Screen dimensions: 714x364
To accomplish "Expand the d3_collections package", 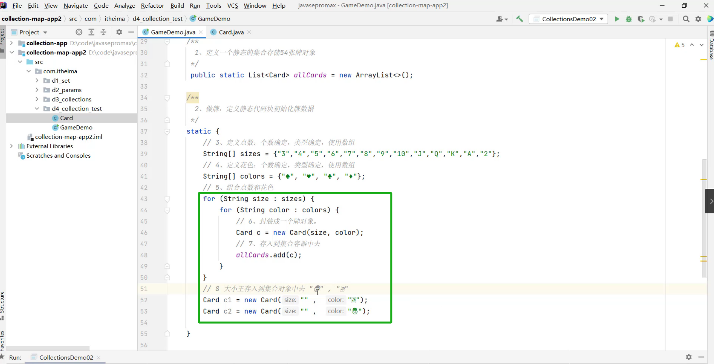I will [x=37, y=99].
